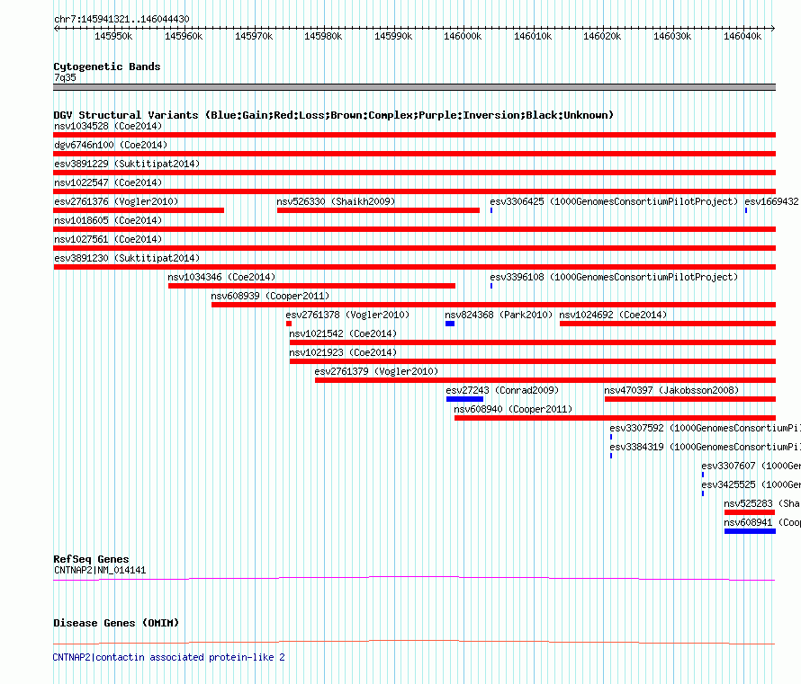Click blue gain bar under esv27243

465,399
